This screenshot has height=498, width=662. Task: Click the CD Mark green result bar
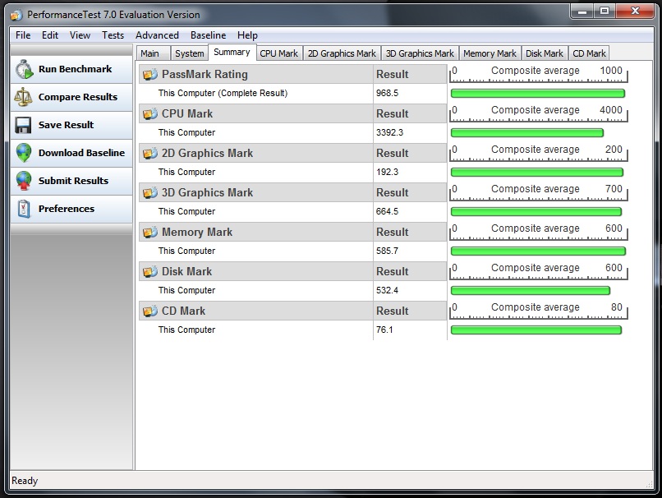click(x=536, y=330)
